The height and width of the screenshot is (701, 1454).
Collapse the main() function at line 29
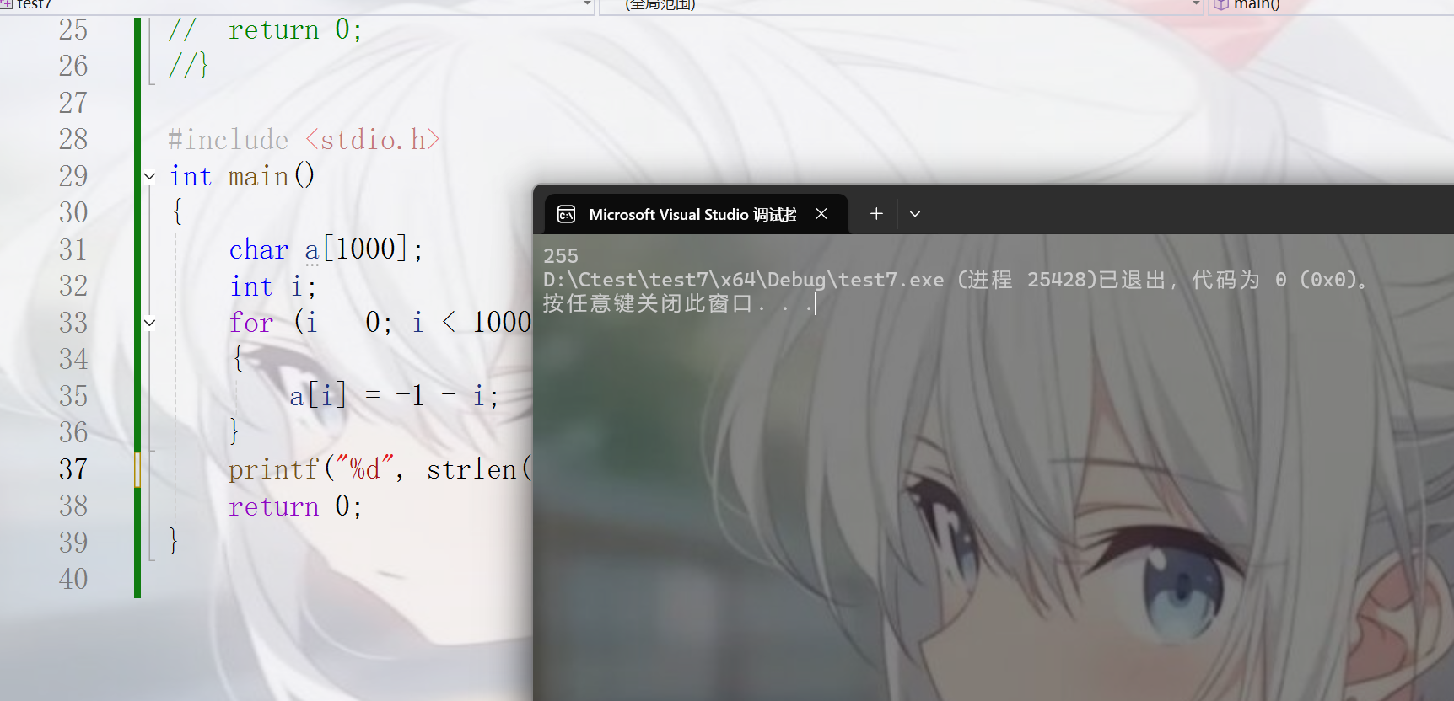coord(149,177)
